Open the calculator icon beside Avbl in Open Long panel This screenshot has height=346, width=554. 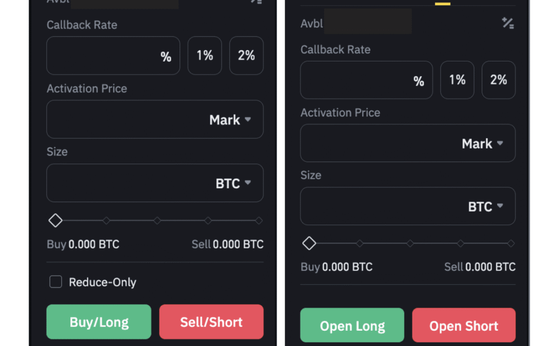point(508,23)
